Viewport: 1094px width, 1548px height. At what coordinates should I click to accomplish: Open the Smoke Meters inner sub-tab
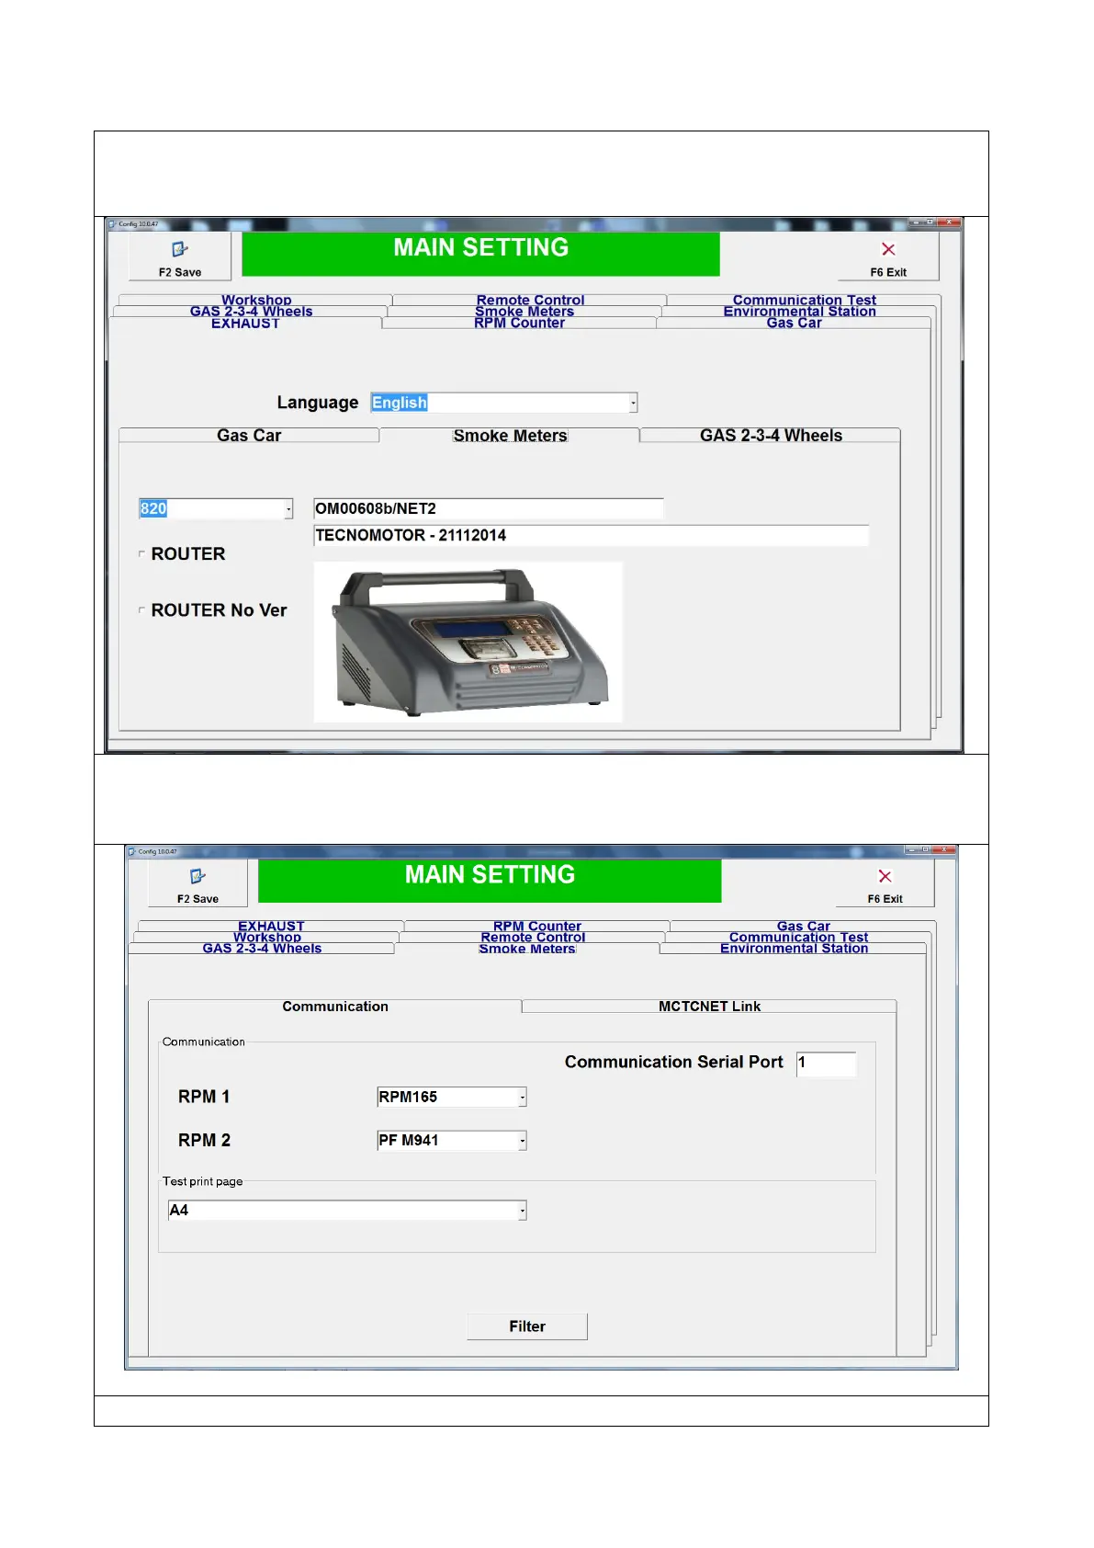(x=510, y=435)
